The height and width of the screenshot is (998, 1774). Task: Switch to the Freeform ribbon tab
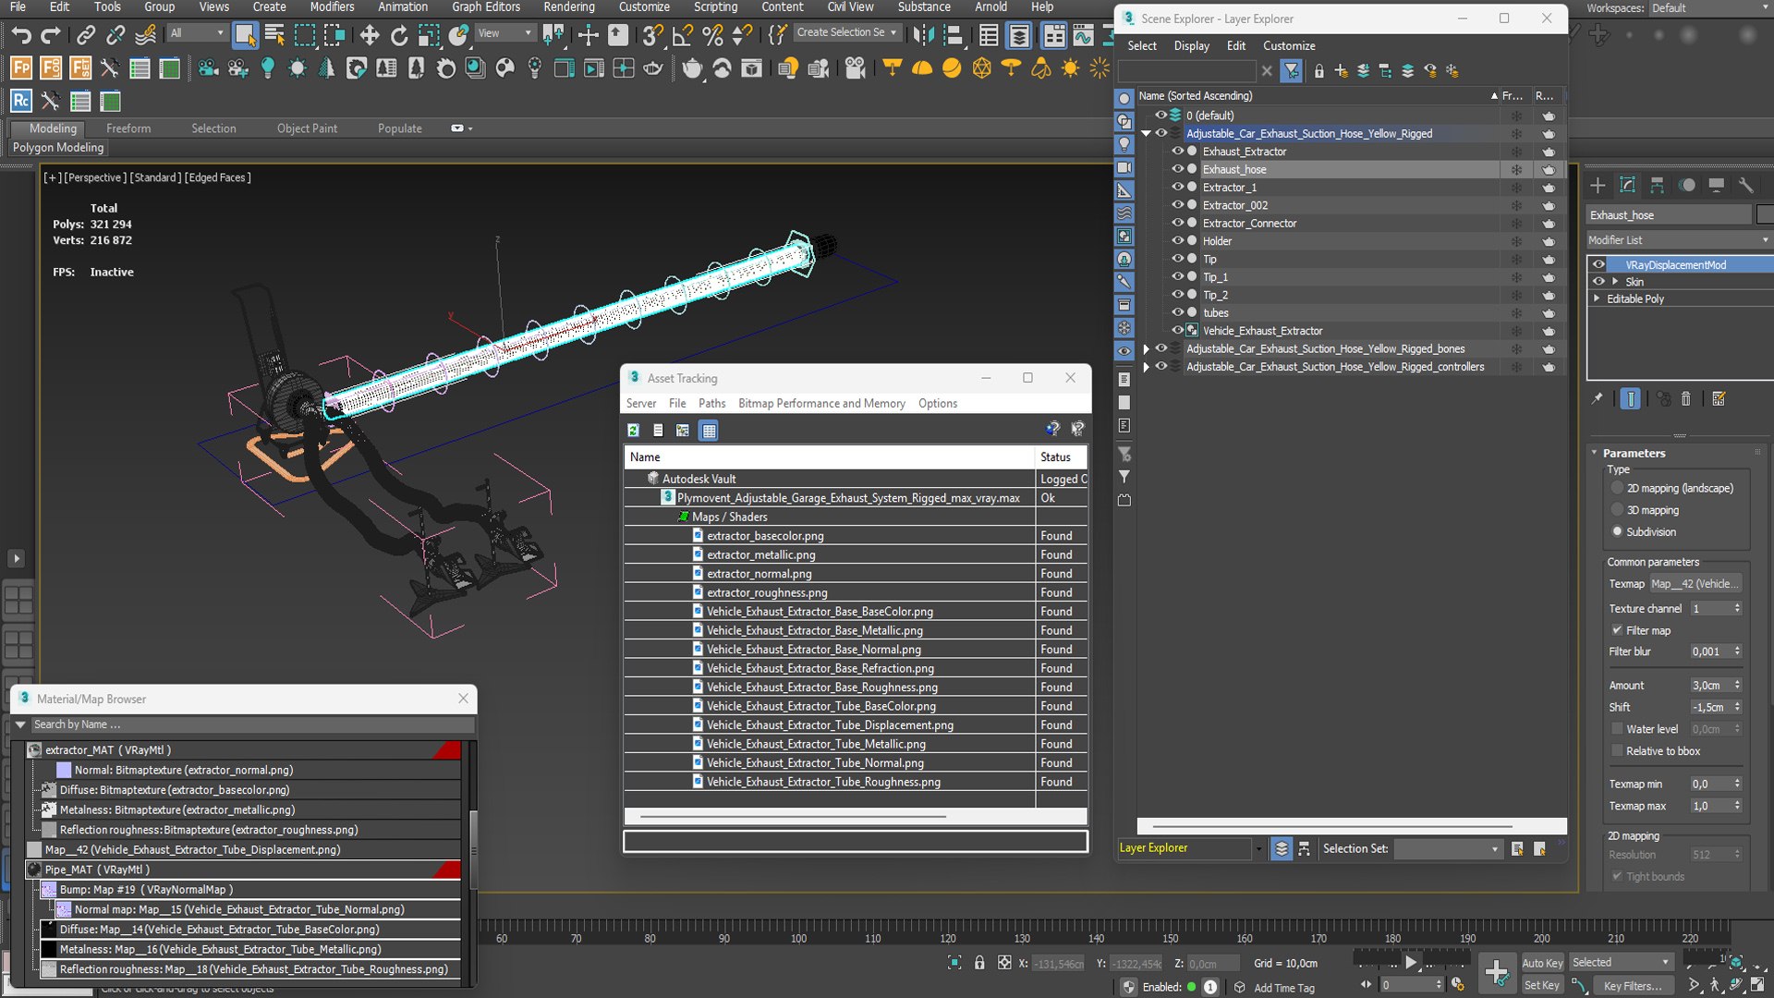pyautogui.click(x=128, y=128)
